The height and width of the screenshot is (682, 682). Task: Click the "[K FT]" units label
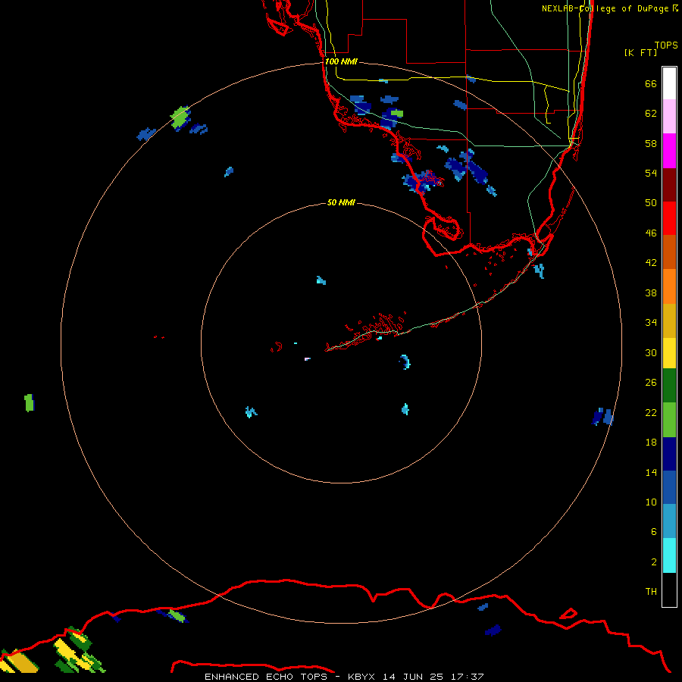(640, 52)
